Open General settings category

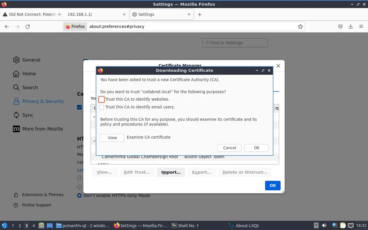pos(27,60)
